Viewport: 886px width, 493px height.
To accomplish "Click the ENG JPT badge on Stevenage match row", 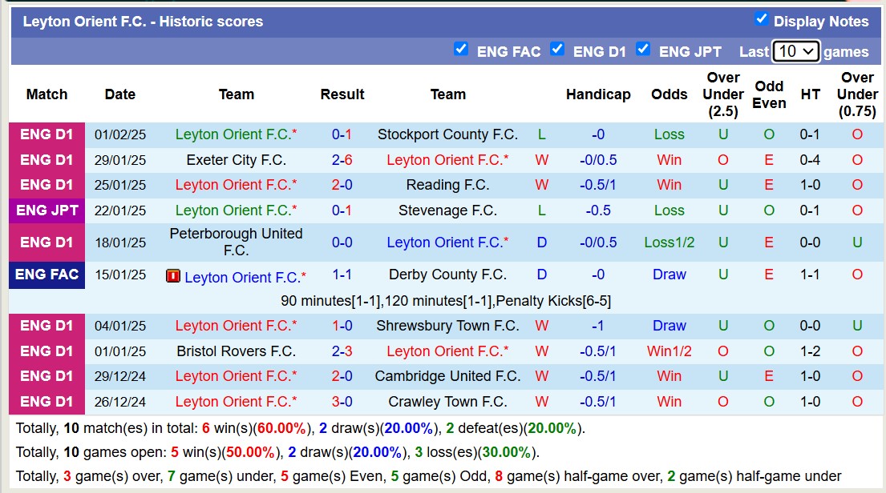I will tap(47, 210).
